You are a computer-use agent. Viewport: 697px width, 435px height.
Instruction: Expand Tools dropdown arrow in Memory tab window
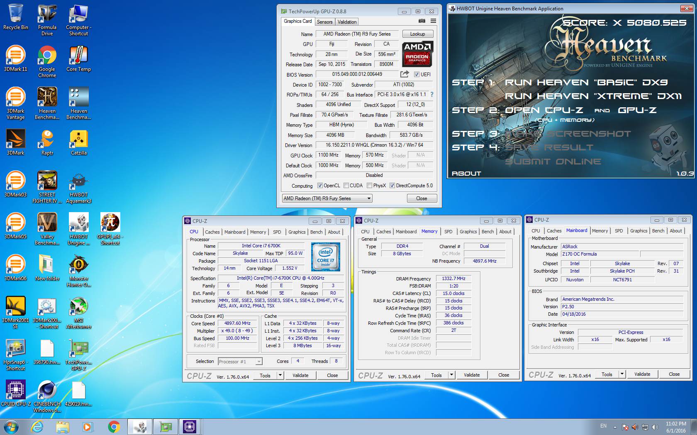[452, 375]
